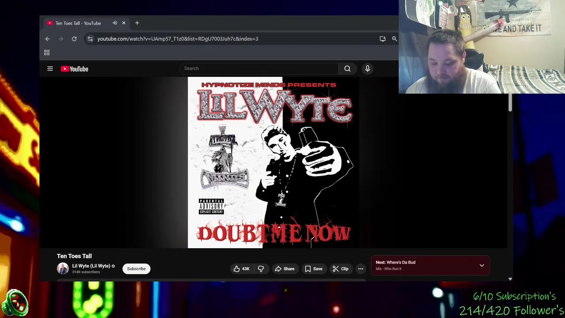
Task: Close the Ten Toes Tall tab
Action: 124,23
